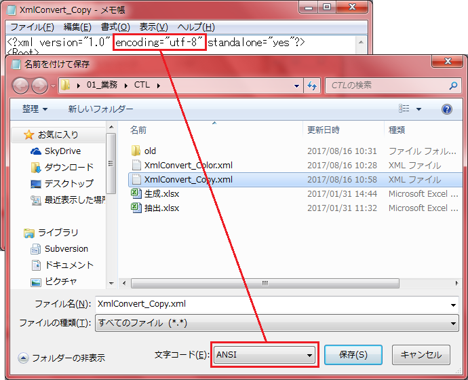Click the 保存(S) button
Screen dimensions: 468x380
click(353, 355)
